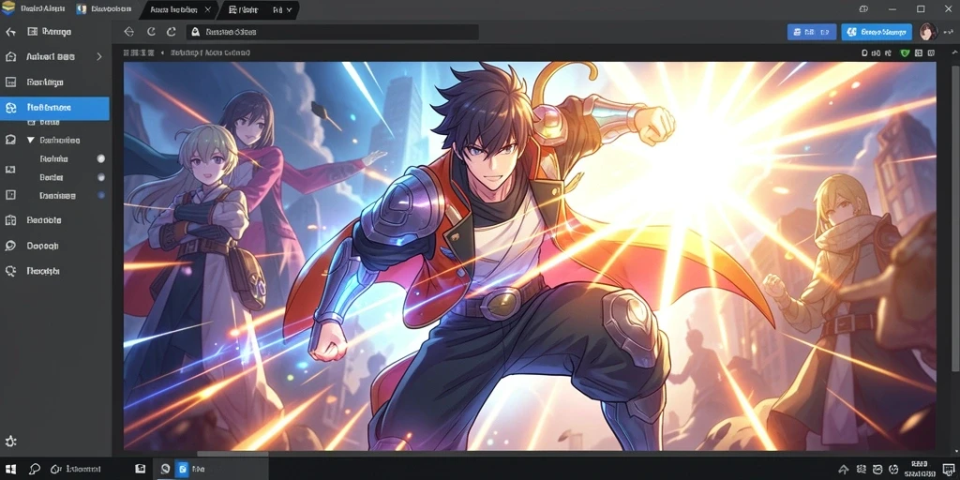
Task: Click the picture icon in the sidebar rail
Action: click(x=9, y=169)
